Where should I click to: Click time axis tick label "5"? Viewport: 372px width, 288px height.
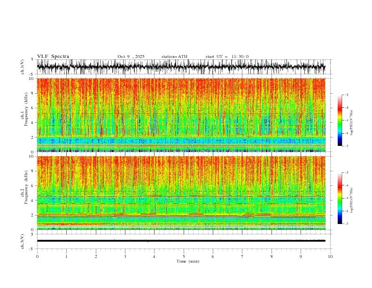(184, 256)
